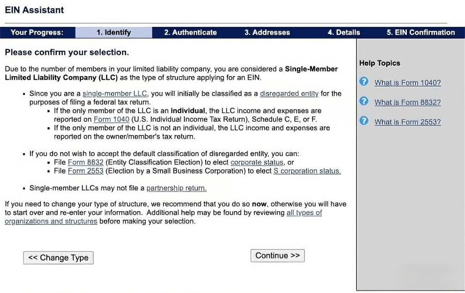Jump to 5. EIN Confirmation step
465x293 pixels.
[420, 32]
